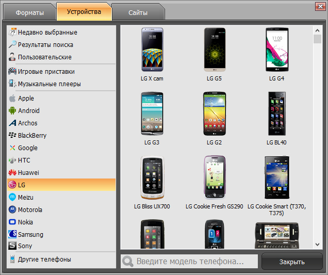Select the BlackBerry brand label

pyautogui.click(x=32, y=135)
